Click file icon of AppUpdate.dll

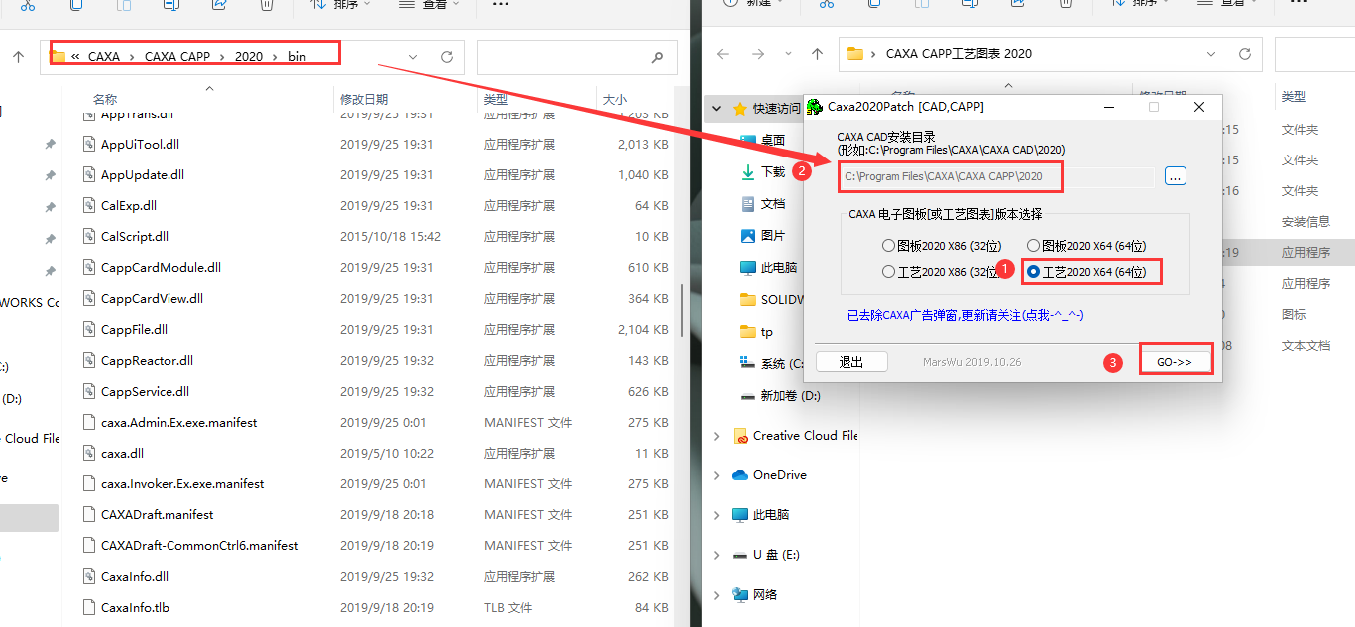click(89, 174)
